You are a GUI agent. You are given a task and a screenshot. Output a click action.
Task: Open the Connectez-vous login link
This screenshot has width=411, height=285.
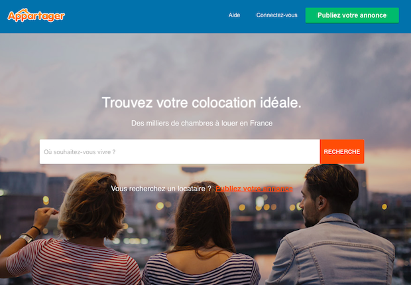277,15
